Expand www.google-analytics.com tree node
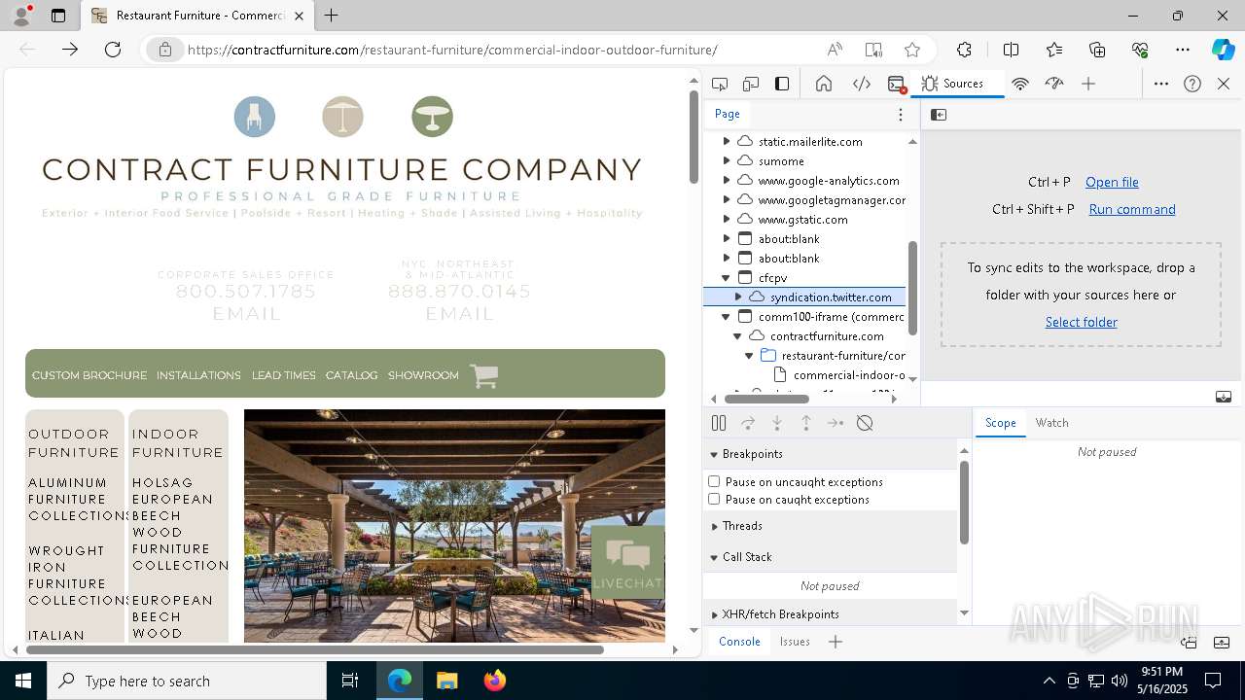 tap(726, 180)
